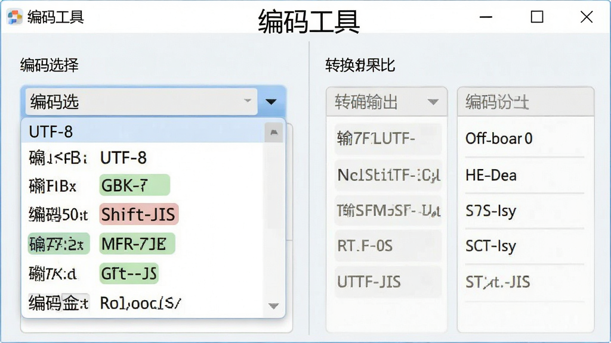Click the result box ending in 7F1LUTF-
611x343 pixels.
[388, 139]
